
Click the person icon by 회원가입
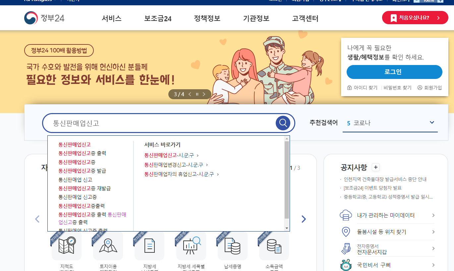[420, 88]
